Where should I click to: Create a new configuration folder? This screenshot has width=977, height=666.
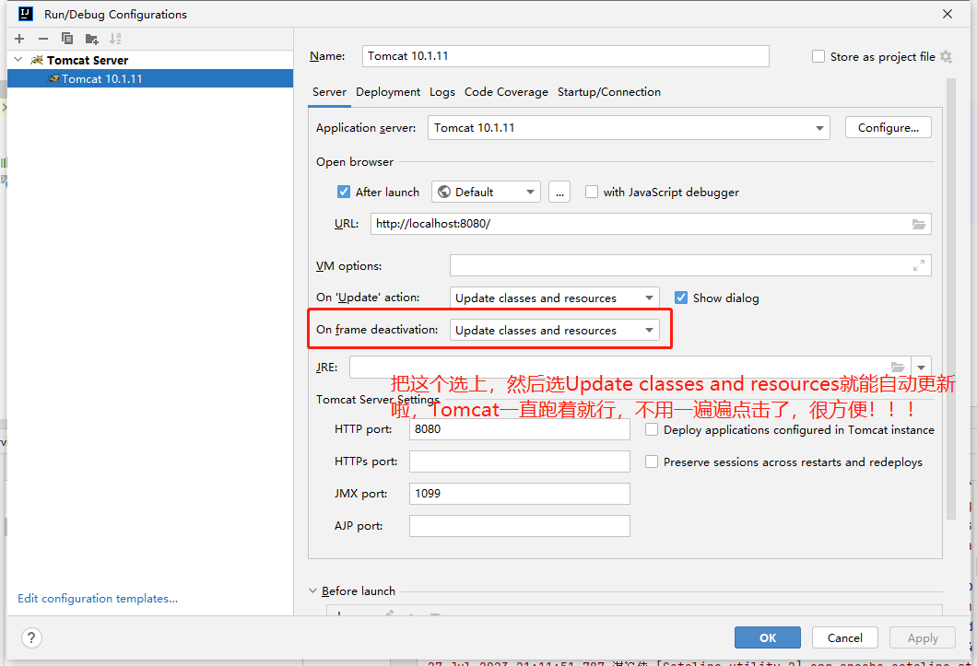point(91,39)
